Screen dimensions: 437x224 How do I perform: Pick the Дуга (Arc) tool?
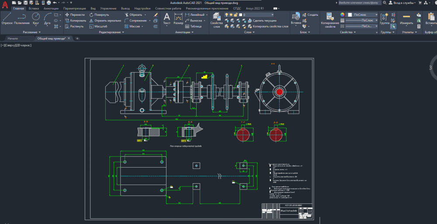point(48,17)
